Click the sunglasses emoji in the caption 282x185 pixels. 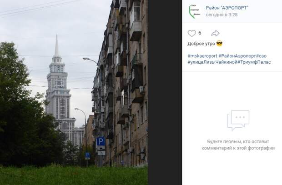[219, 44]
